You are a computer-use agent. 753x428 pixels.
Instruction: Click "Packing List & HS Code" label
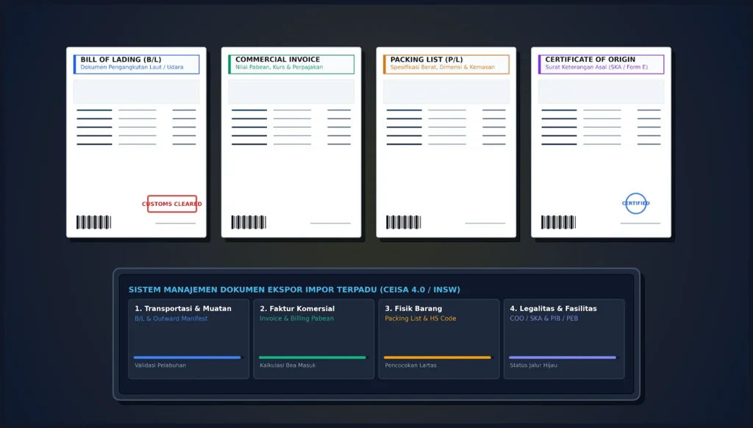click(420, 318)
